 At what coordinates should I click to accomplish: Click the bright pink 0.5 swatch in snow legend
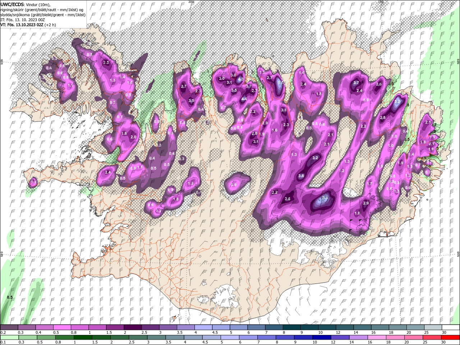(62, 327)
